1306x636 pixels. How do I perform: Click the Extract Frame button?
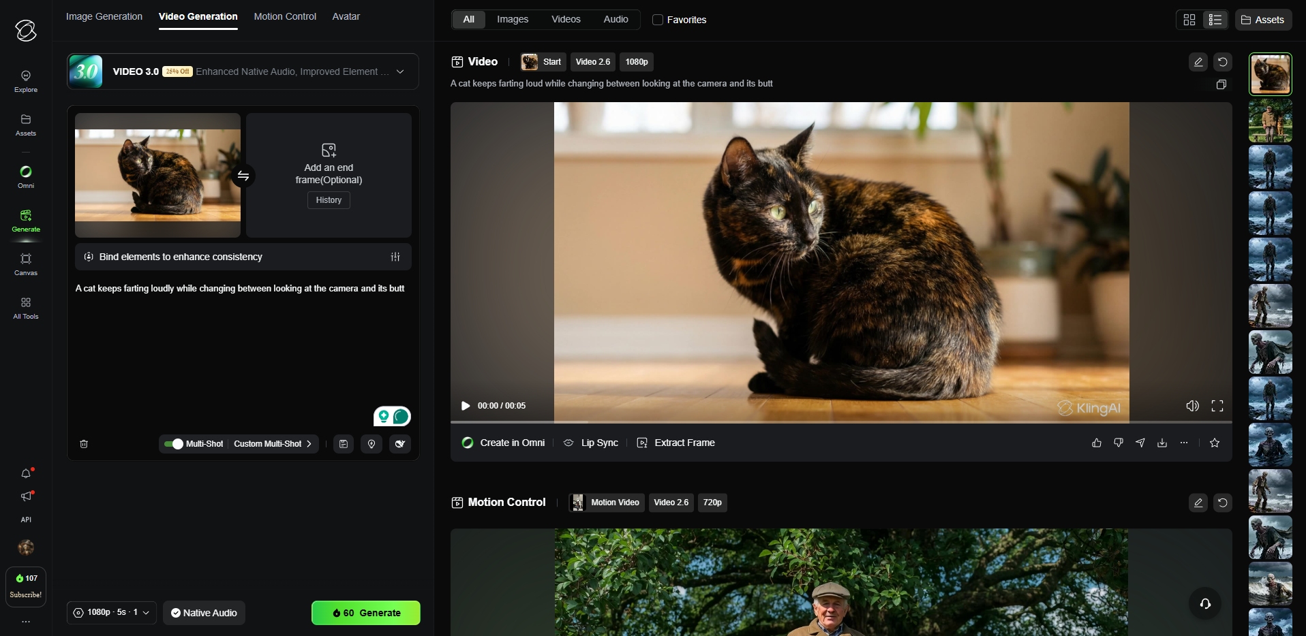pyautogui.click(x=676, y=443)
